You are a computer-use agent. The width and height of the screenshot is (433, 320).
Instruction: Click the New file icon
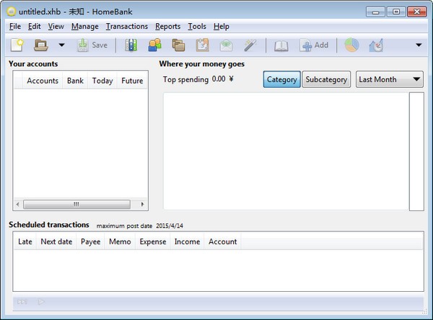17,45
